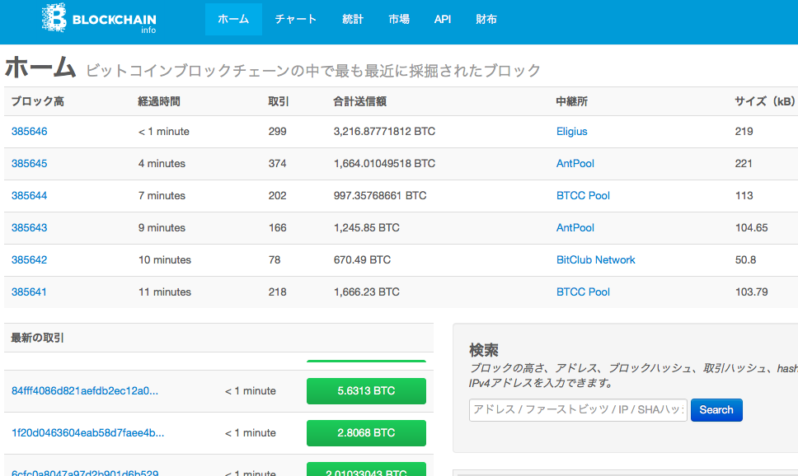Click the address search input field
This screenshot has width=798, height=476.
click(578, 410)
